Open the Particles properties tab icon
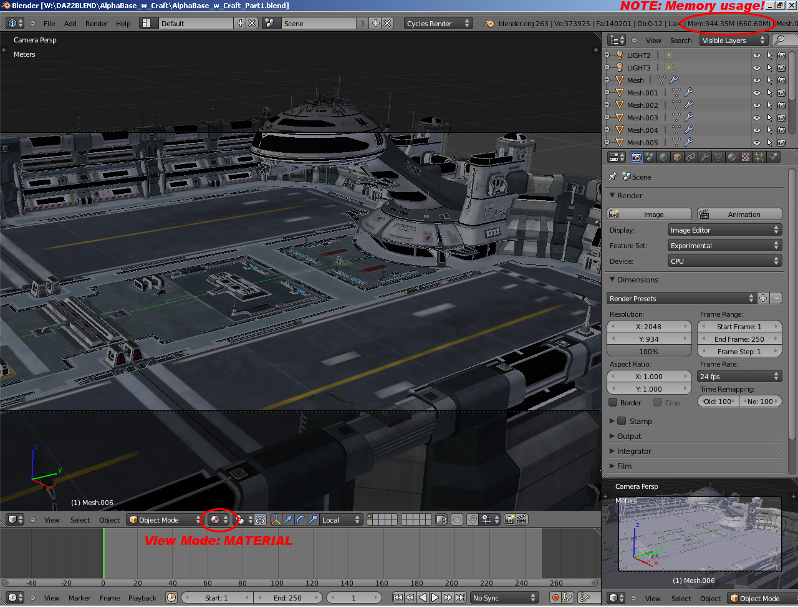This screenshot has width=798, height=608. [x=759, y=158]
